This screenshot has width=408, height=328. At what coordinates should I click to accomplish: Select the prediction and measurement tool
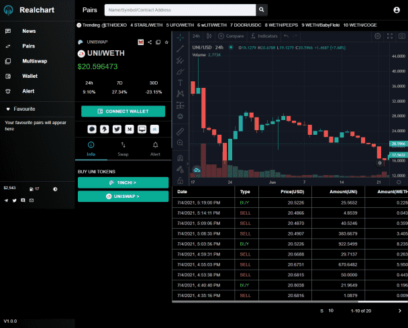[180, 105]
